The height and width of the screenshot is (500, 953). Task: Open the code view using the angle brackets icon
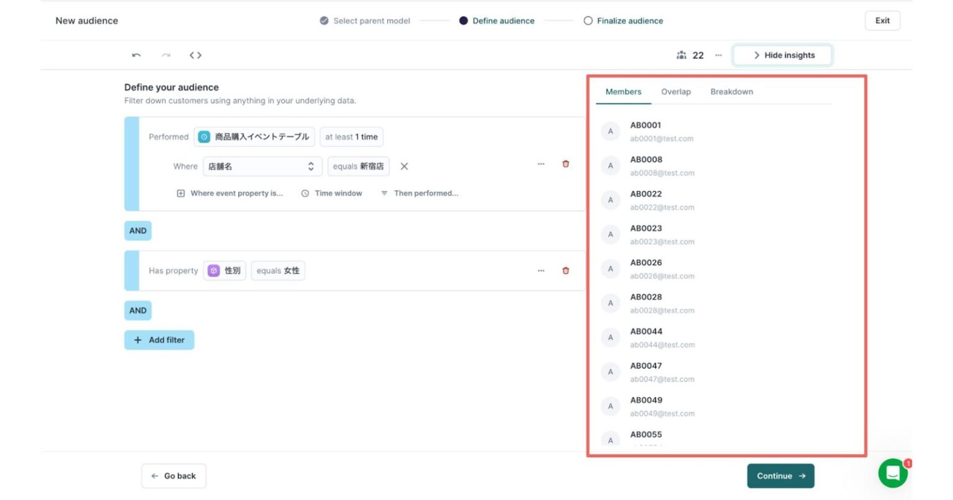(x=195, y=55)
